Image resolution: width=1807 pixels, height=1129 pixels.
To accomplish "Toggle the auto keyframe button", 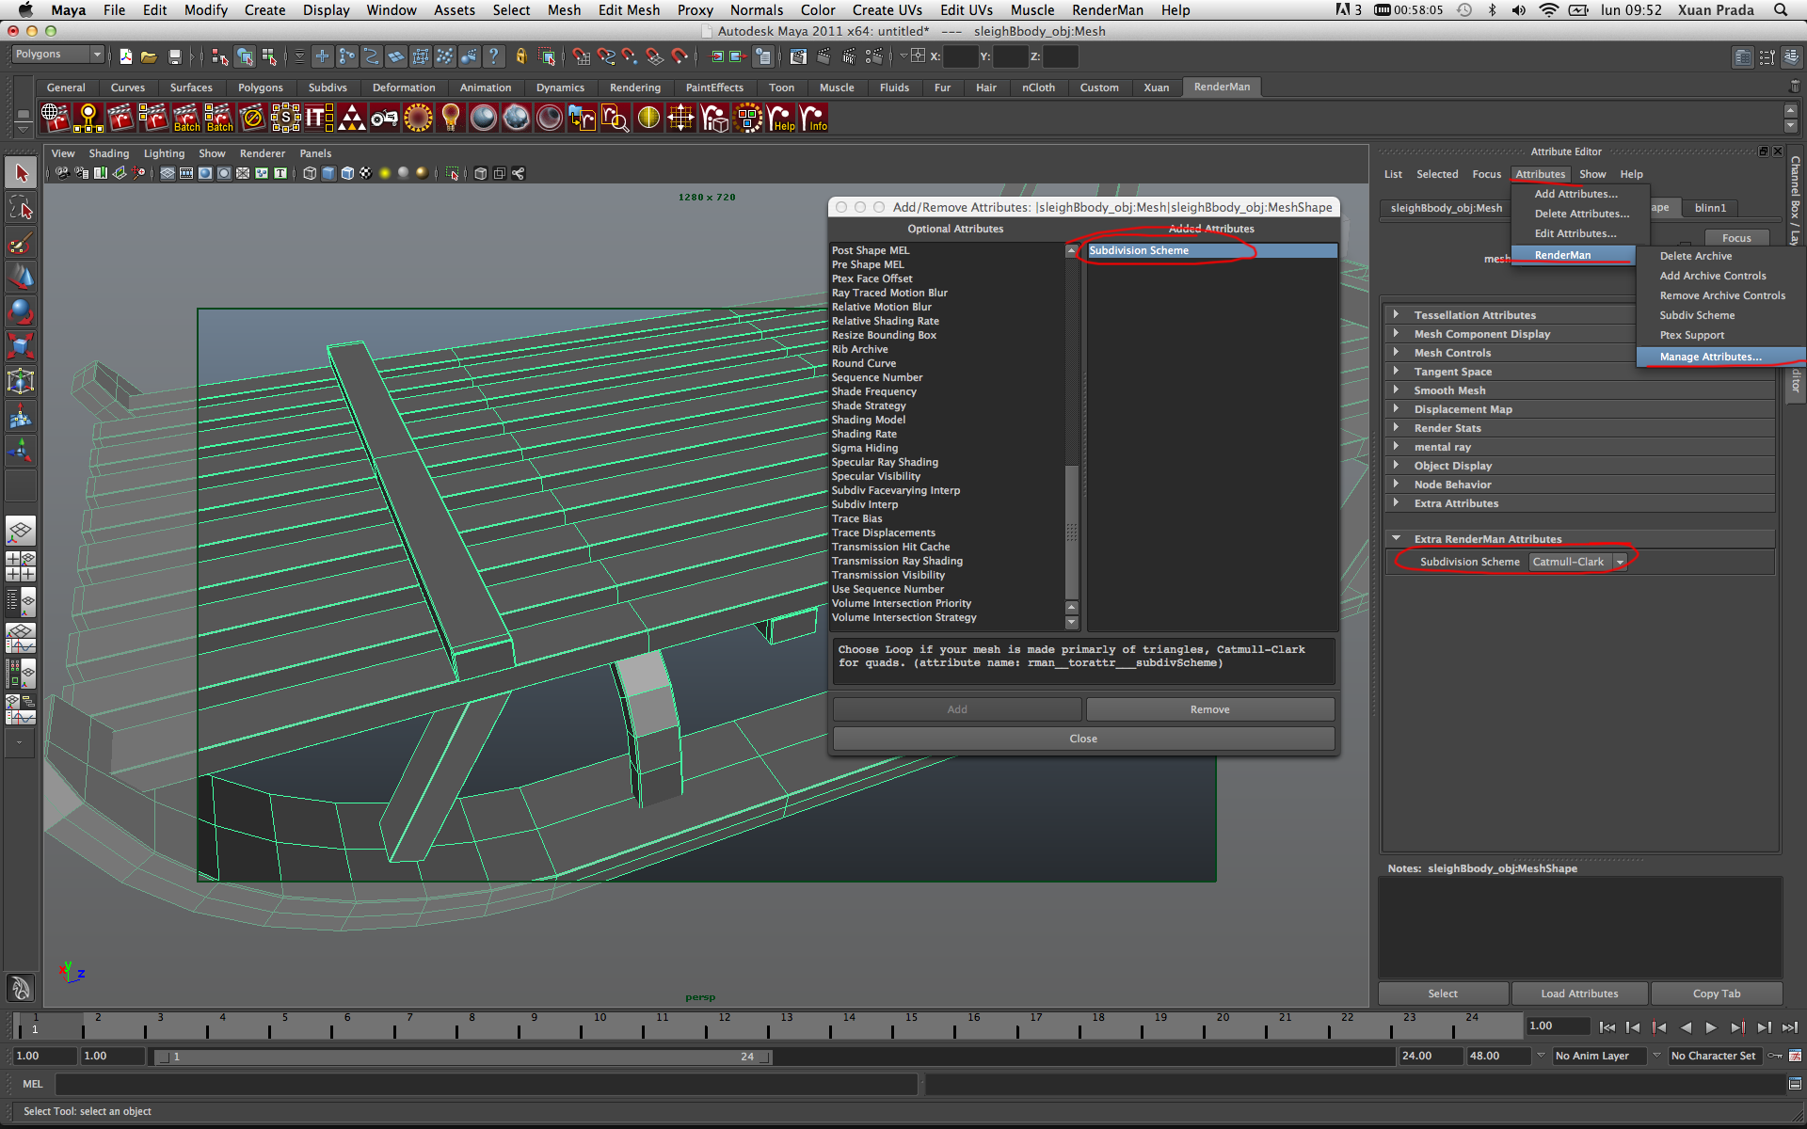I will pyautogui.click(x=1775, y=1056).
